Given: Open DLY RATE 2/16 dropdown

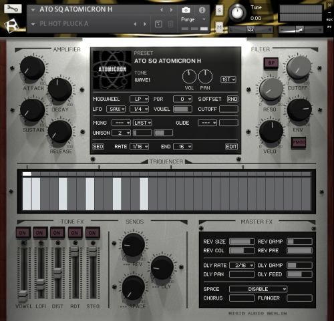Looking at the screenshot, I should tap(242, 265).
